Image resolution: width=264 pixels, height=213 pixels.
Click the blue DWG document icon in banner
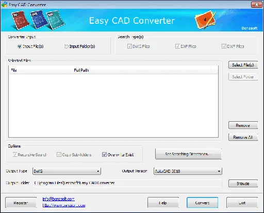click(39, 20)
